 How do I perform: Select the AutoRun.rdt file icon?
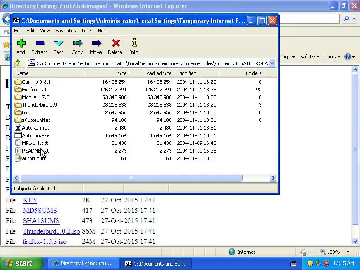[18, 128]
